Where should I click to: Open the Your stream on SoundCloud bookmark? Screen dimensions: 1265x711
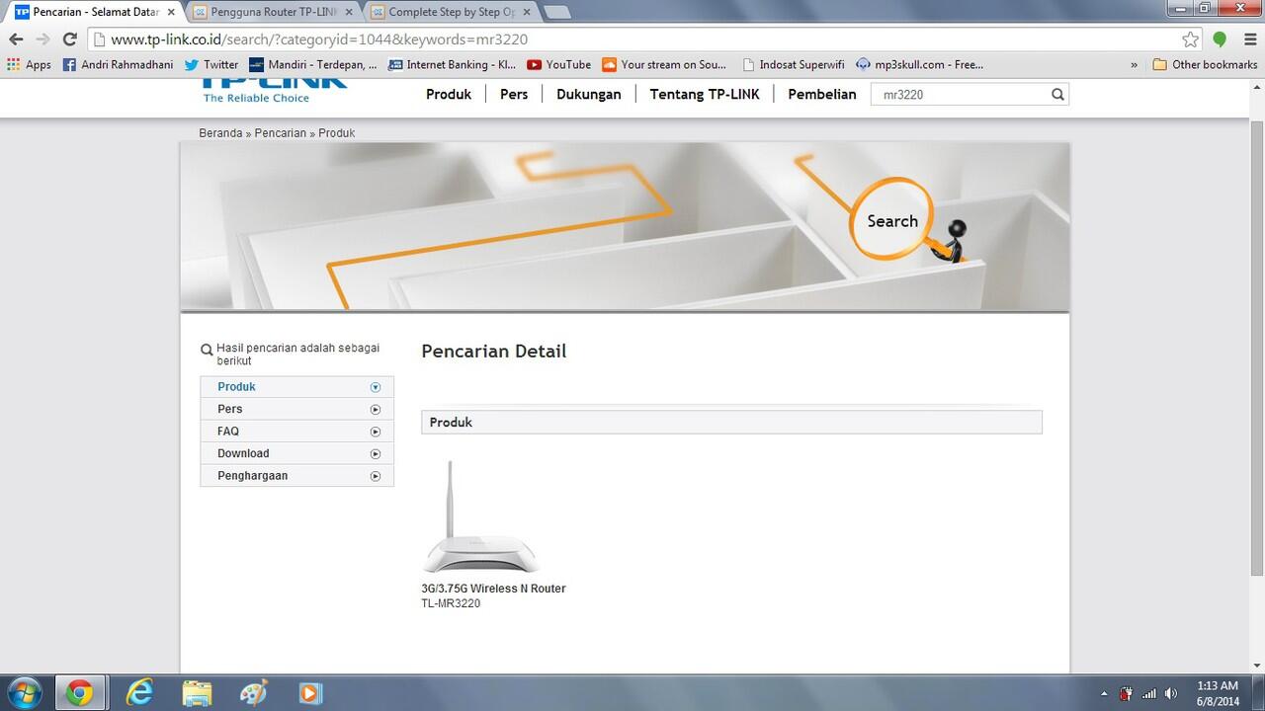(664, 64)
